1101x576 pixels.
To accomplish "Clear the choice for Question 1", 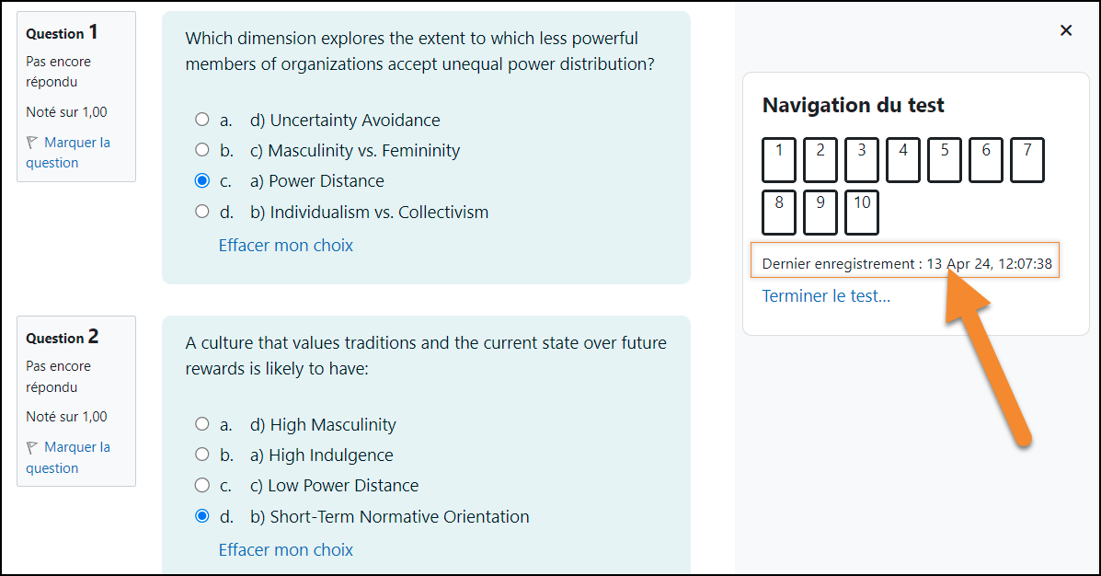I will (x=286, y=245).
